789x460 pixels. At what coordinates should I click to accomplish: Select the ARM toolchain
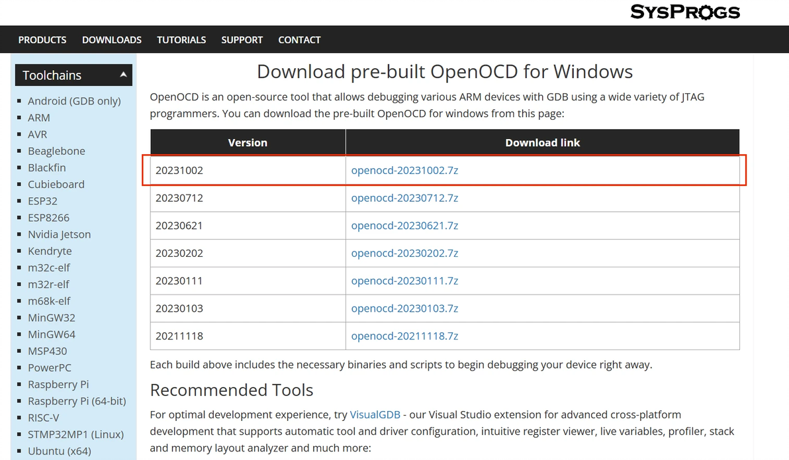tap(39, 118)
